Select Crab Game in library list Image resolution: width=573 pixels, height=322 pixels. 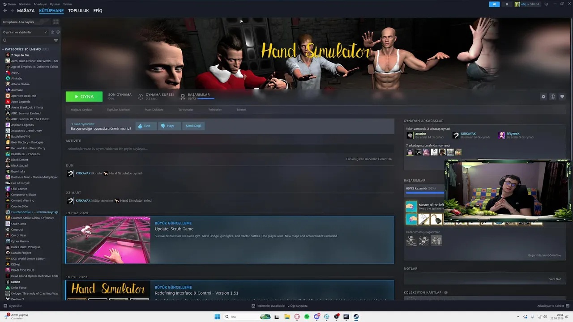pyautogui.click(x=18, y=224)
